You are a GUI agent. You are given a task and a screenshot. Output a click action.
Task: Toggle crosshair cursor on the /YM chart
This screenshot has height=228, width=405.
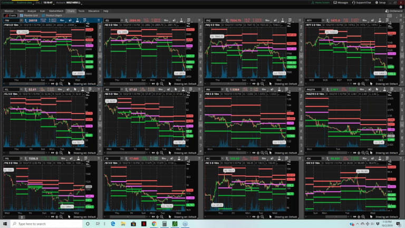57,84
